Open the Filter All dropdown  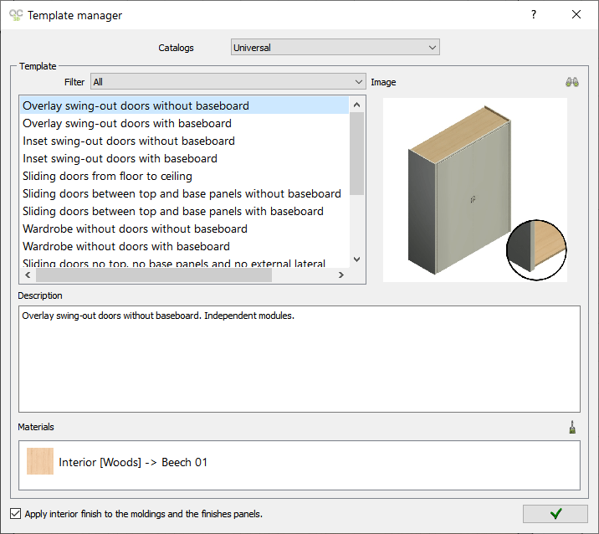pos(228,82)
